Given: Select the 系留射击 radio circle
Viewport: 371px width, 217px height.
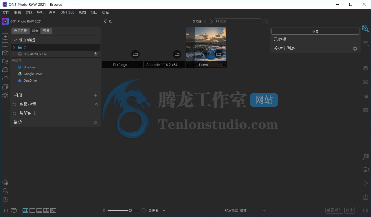Looking at the screenshot, I should point(14,113).
